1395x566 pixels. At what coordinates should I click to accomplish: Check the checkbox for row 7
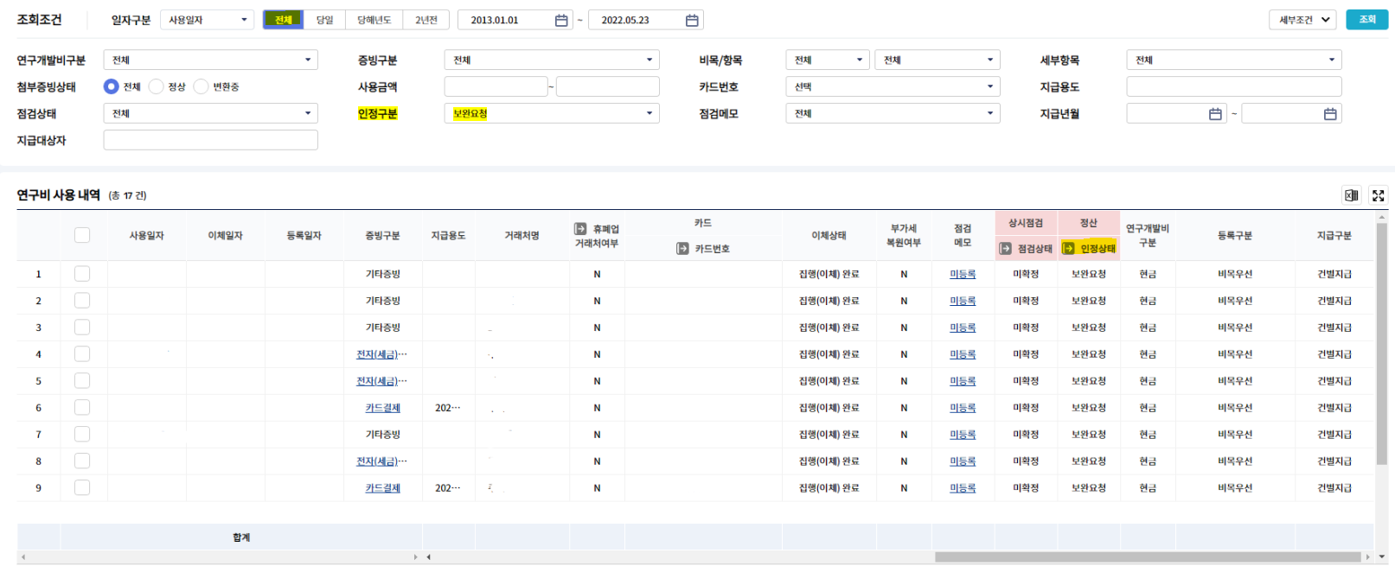[x=82, y=435]
